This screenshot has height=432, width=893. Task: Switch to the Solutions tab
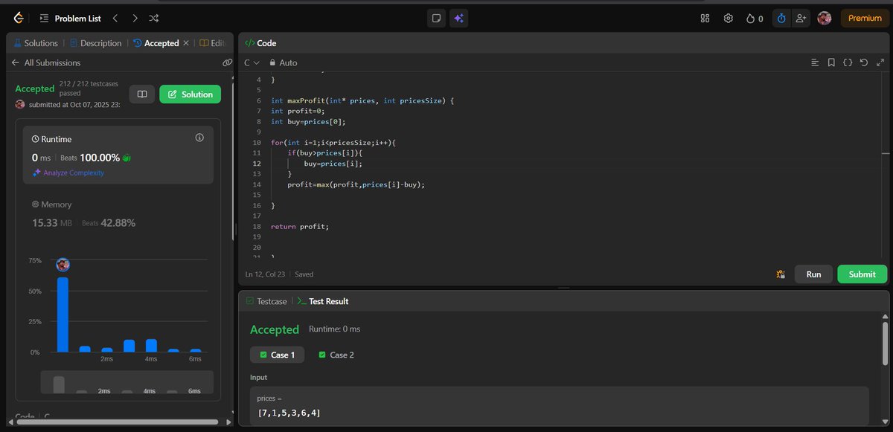point(36,43)
